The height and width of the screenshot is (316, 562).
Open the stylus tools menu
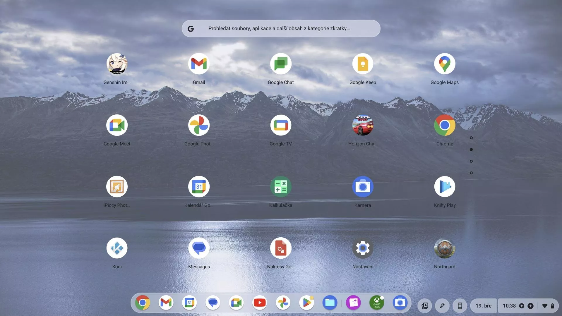pos(442,306)
